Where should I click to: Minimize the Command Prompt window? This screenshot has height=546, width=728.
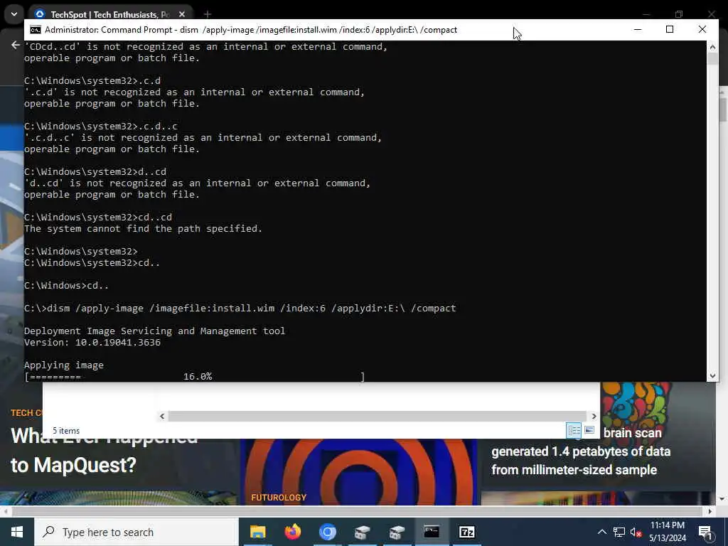coord(638,30)
